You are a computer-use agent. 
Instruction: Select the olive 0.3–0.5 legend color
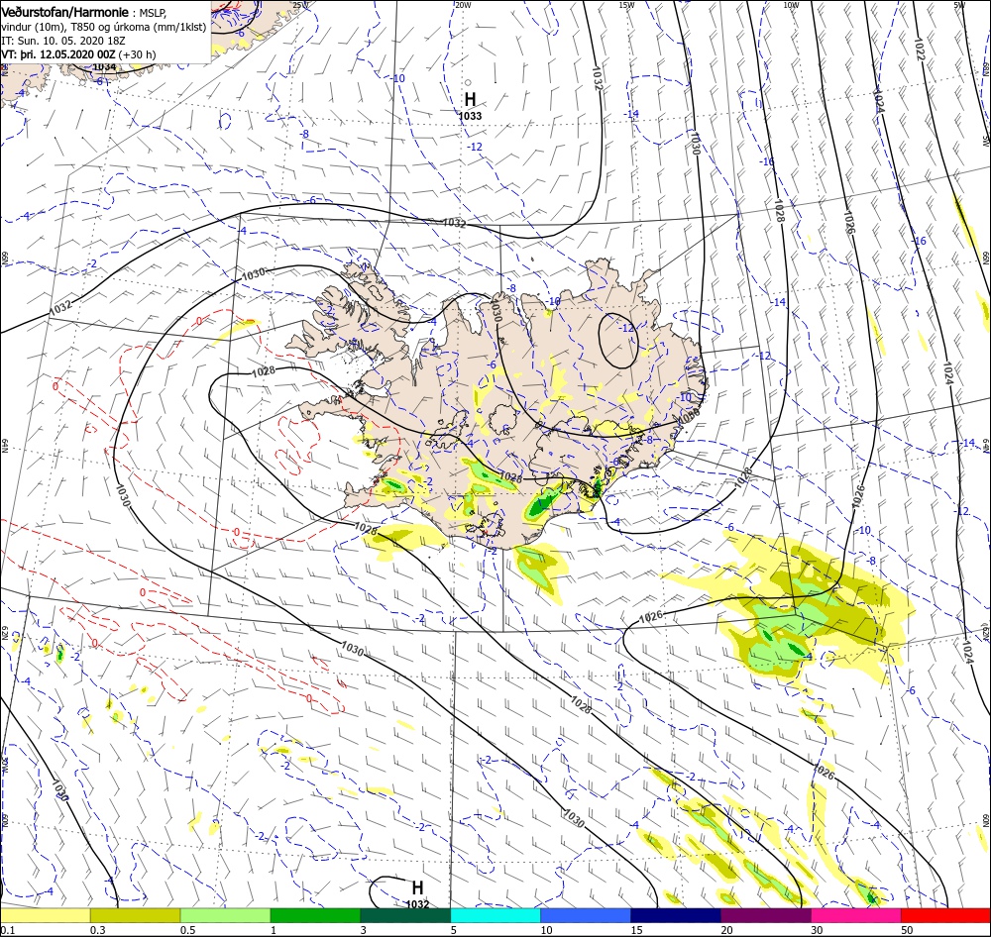click(x=135, y=915)
